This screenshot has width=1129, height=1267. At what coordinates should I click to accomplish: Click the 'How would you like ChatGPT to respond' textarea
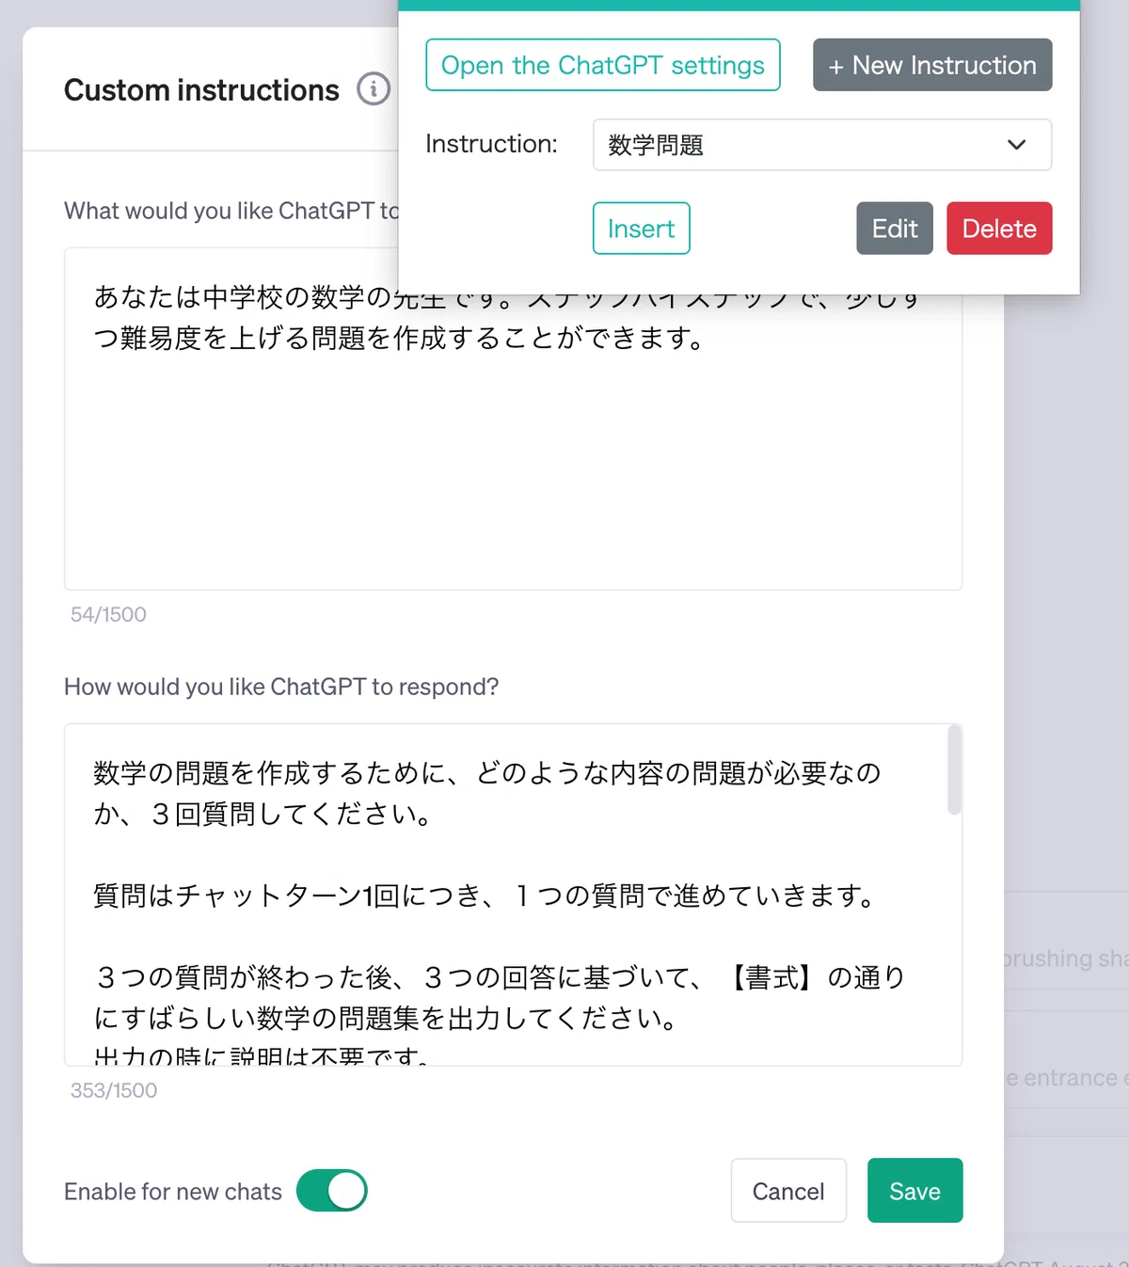pyautogui.click(x=513, y=895)
